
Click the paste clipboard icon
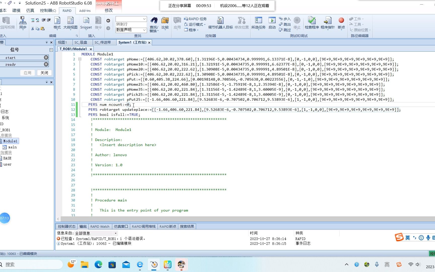point(43,29)
